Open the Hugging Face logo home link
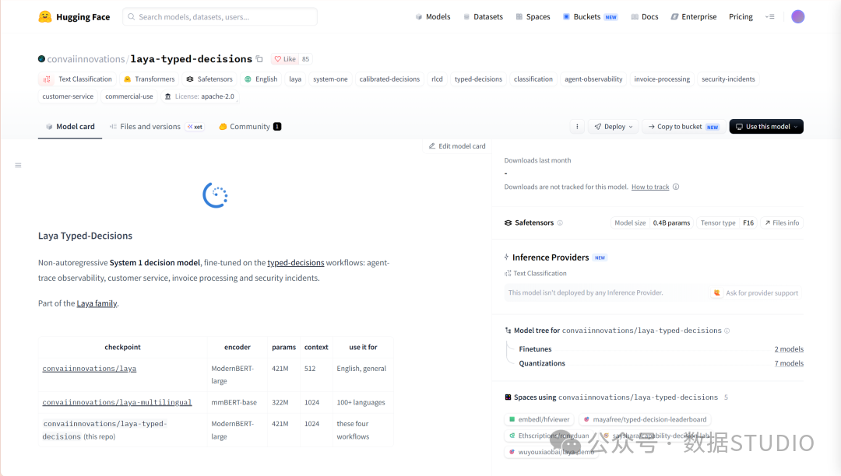The height and width of the screenshot is (476, 841). [74, 16]
